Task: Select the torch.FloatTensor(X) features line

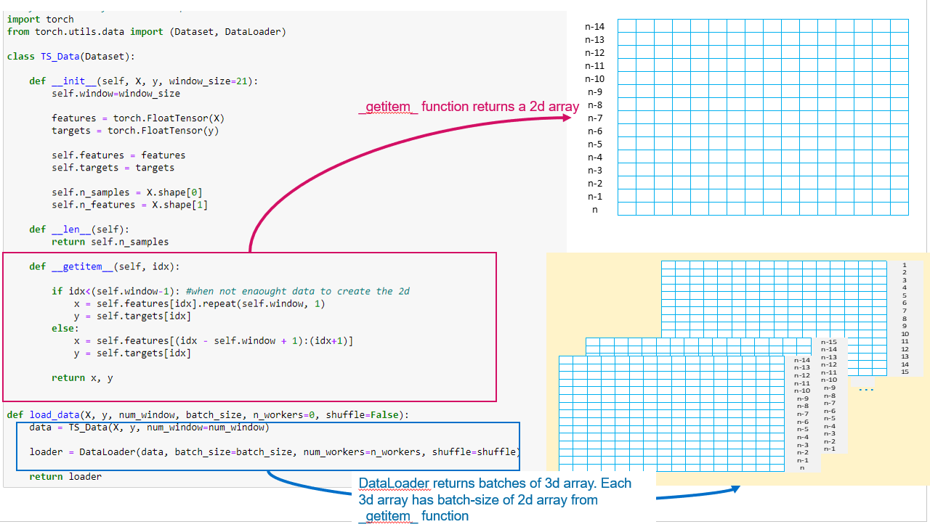Action: [x=138, y=118]
